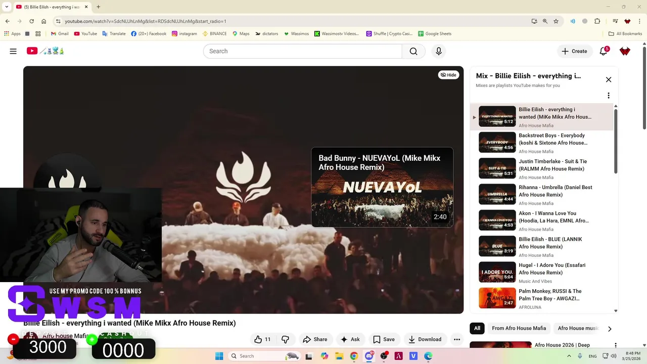
Task: Play Palm Monkey AWGAZI playlist item
Action: (541, 298)
